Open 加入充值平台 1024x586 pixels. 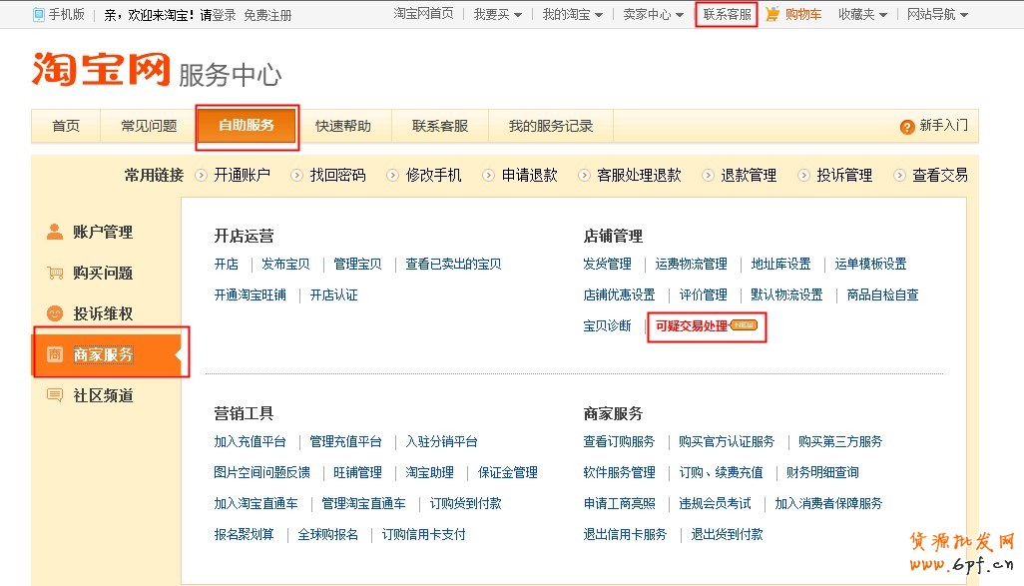click(x=251, y=441)
